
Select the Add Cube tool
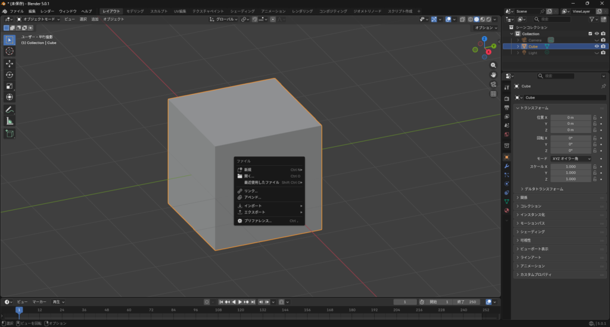coord(10,134)
